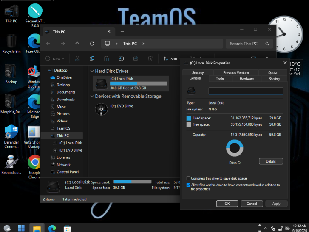Open Microsoft Store from the taskbar
This screenshot has width=309, height=232.
click(x=67, y=229)
